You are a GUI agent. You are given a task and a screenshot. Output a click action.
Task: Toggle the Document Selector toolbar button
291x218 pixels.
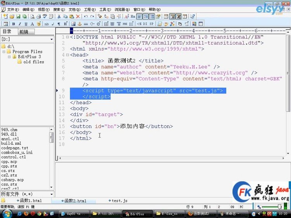click(185, 17)
